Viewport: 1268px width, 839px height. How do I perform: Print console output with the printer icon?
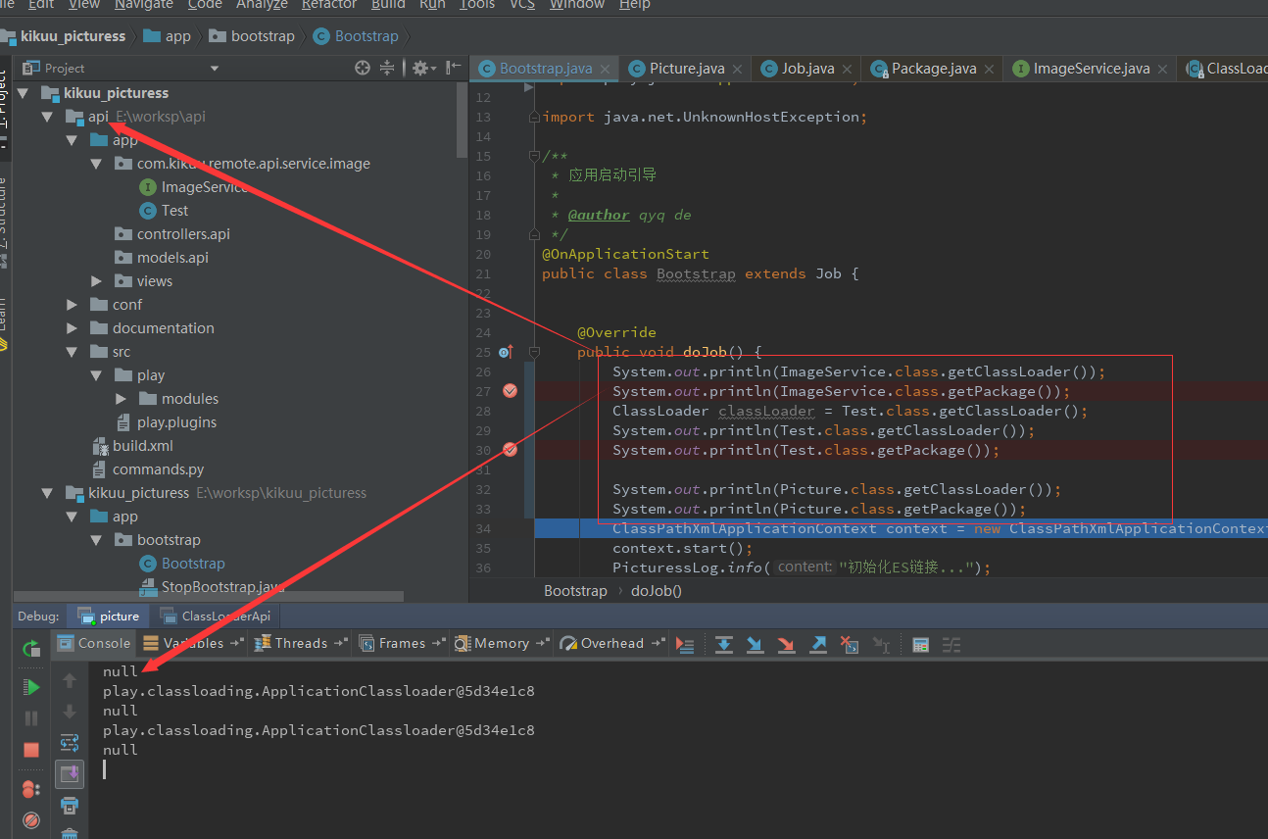(x=70, y=806)
